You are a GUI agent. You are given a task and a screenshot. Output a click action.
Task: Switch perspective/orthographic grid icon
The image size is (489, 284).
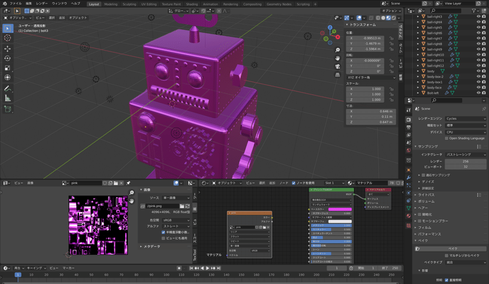(x=337, y=75)
